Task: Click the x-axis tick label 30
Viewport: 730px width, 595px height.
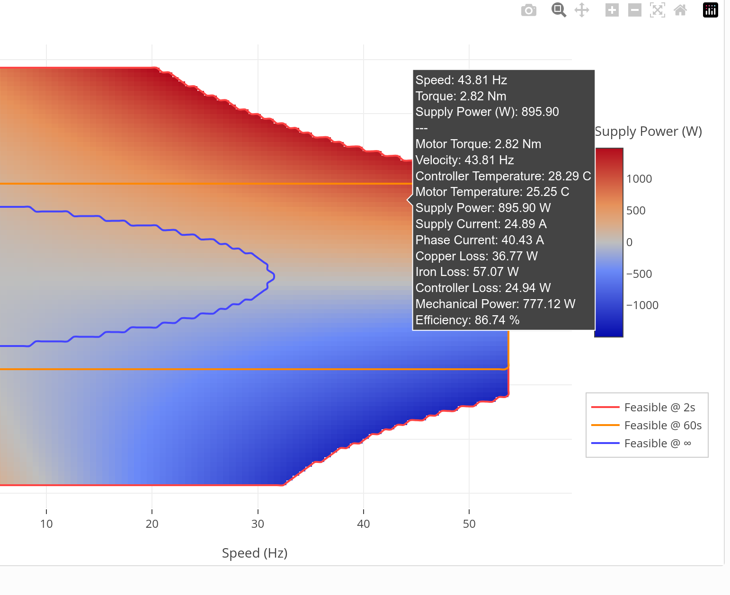Action: pyautogui.click(x=258, y=524)
